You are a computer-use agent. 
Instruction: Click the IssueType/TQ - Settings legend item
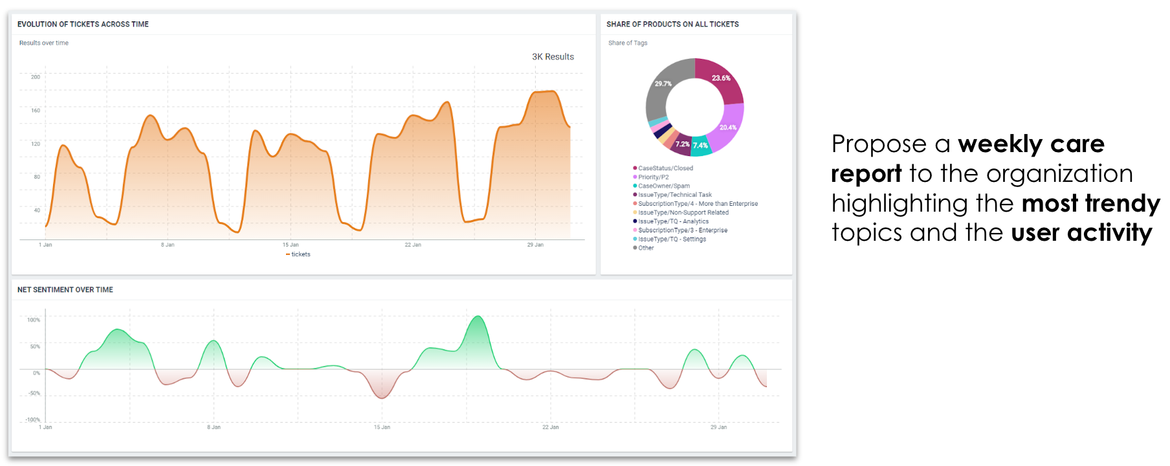[x=672, y=239]
